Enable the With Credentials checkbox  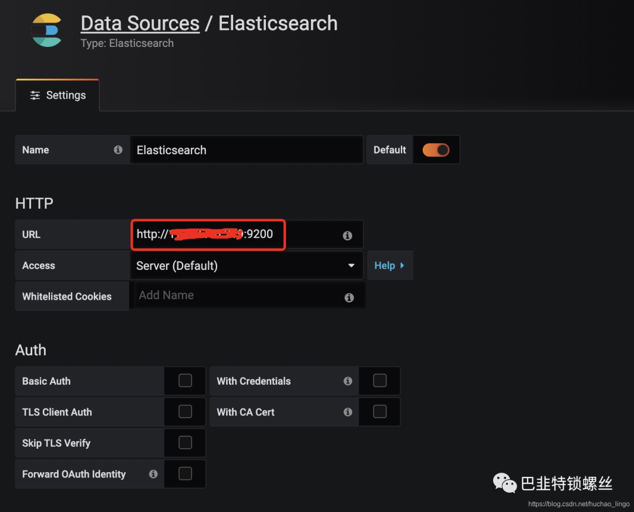click(380, 381)
